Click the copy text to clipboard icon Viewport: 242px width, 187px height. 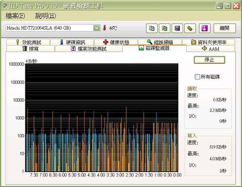(152, 28)
